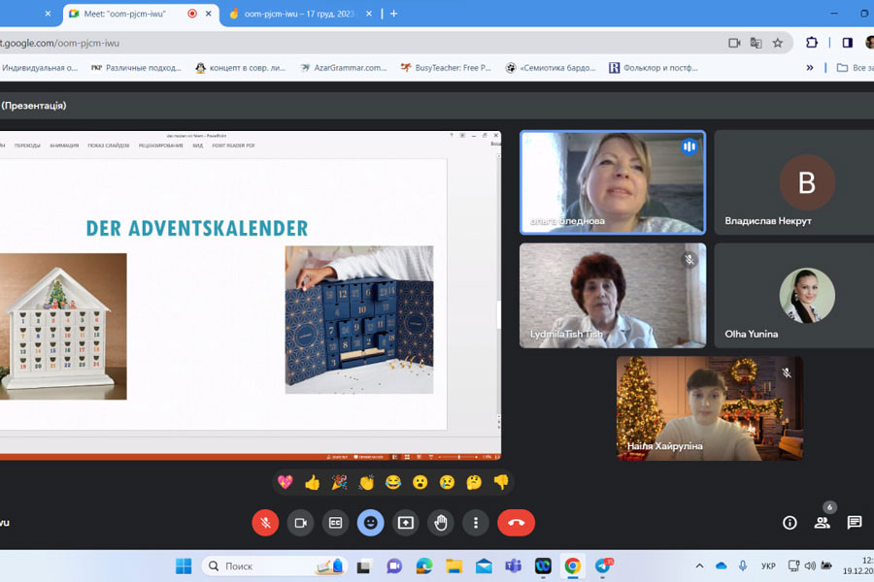
Task: Expand hidden bookmarks with double chevron
Action: [810, 68]
